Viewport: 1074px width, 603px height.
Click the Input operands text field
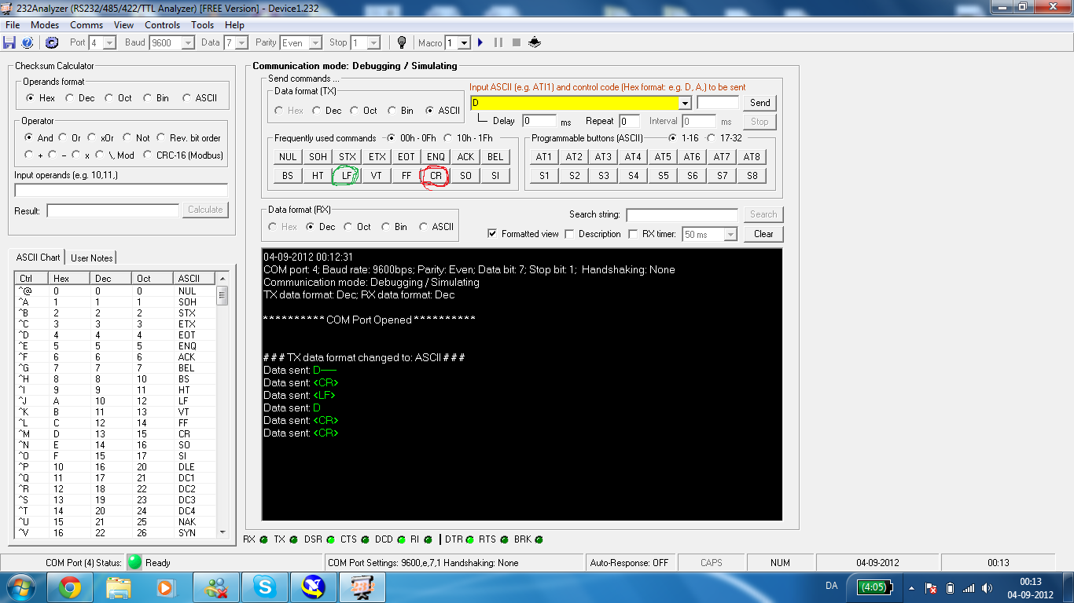point(121,190)
